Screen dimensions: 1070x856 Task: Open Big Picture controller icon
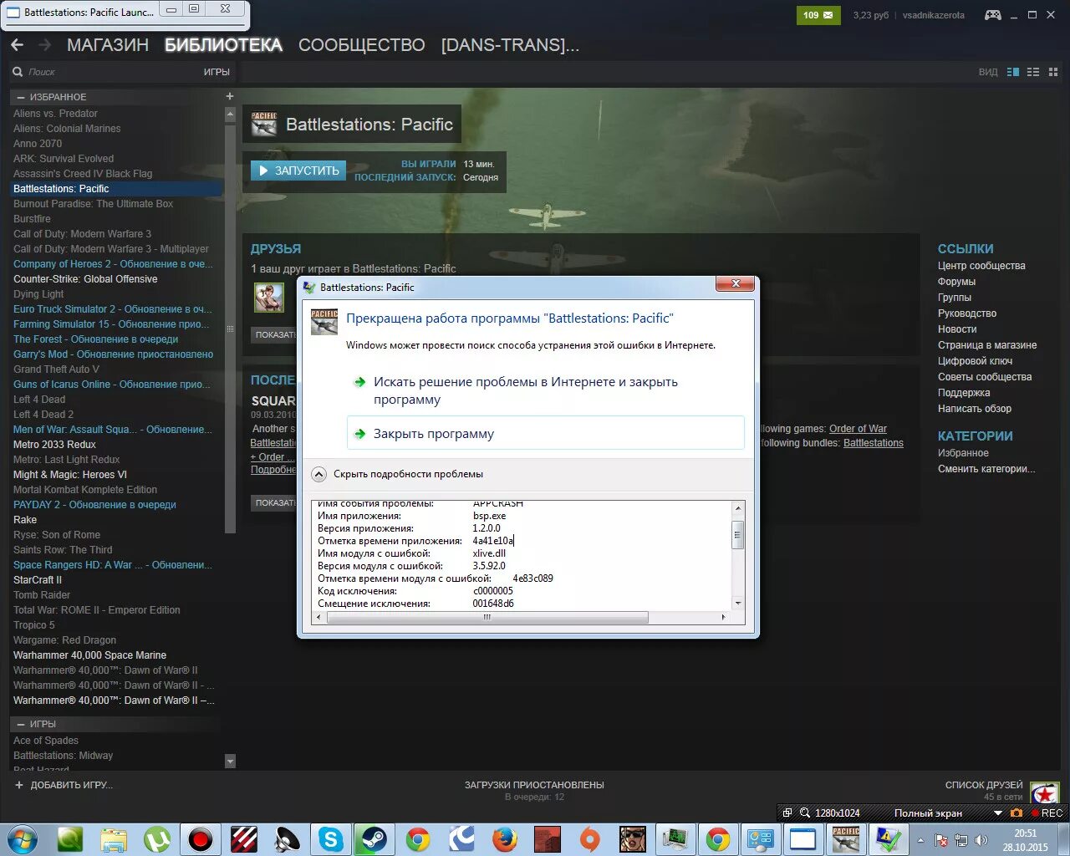[x=993, y=15]
